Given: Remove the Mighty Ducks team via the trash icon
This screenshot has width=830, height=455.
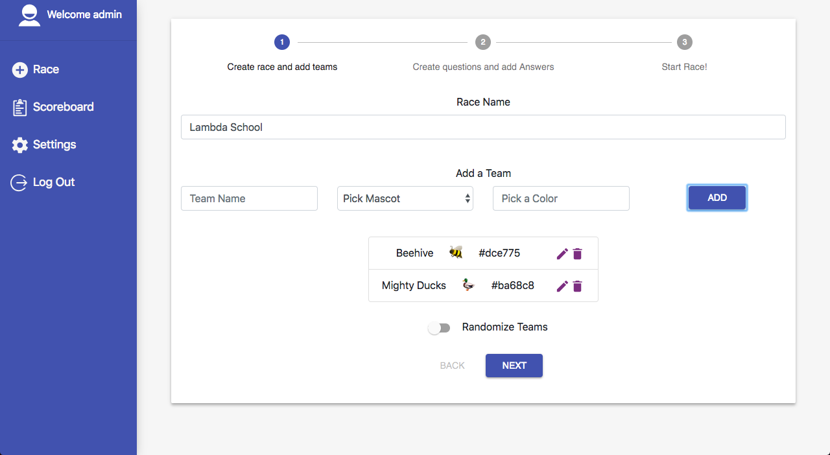Looking at the screenshot, I should [578, 286].
